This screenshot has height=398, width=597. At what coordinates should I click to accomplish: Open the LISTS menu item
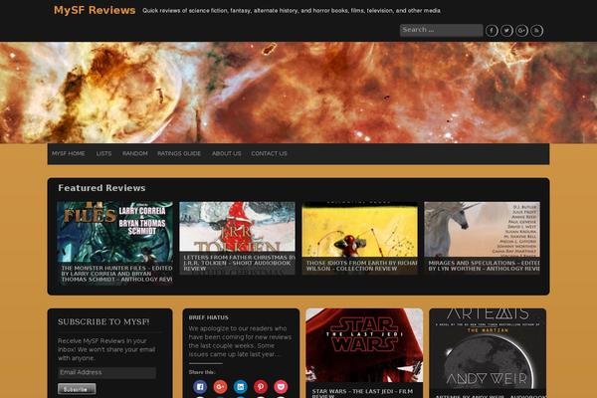103,153
